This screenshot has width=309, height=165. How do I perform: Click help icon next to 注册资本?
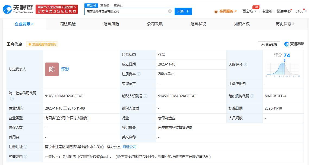pos(139,74)
